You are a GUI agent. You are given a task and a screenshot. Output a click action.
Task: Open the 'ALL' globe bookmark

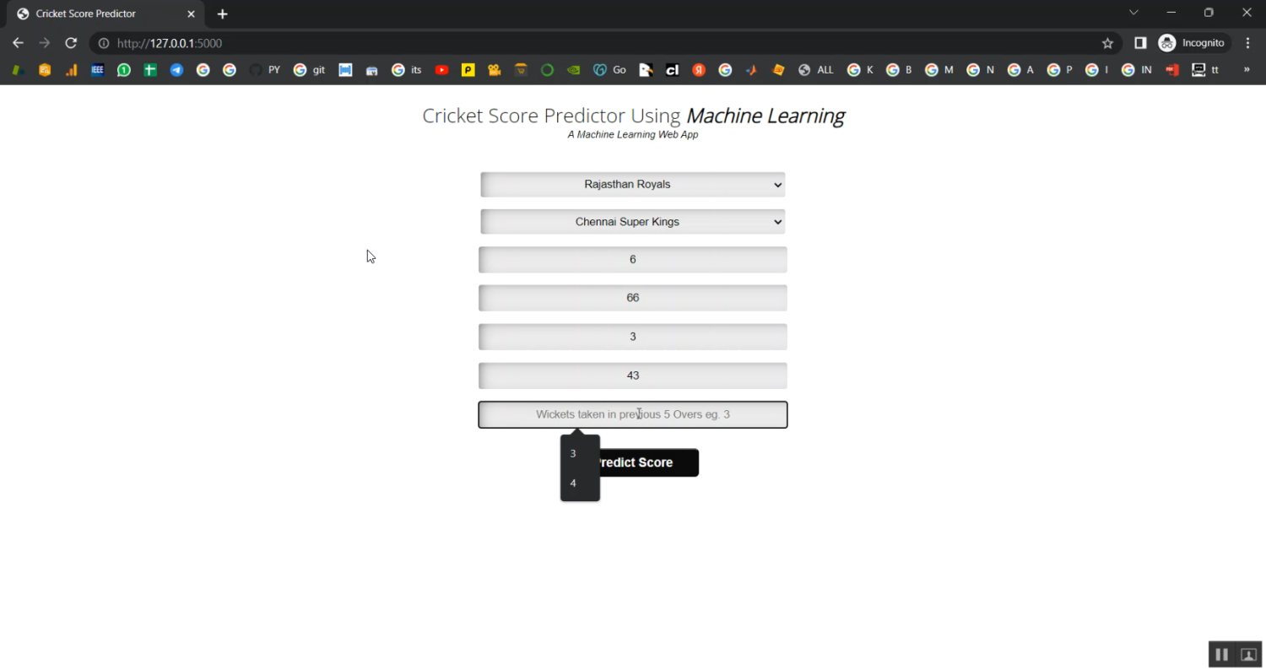pos(815,70)
